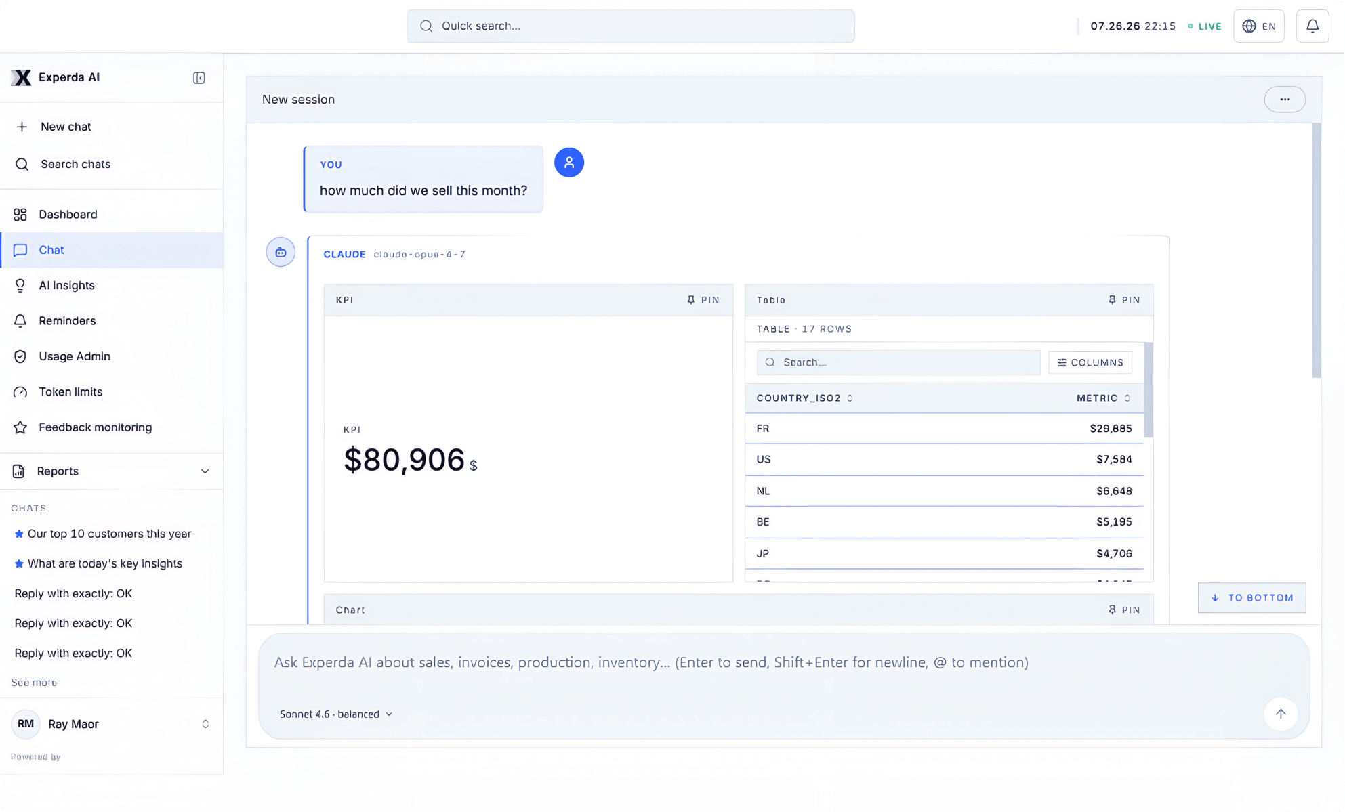Open Feedback monitoring
The width and height of the screenshot is (1345, 812).
(x=112, y=427)
